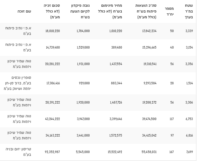The image size is (197, 161).
Task: Click the "גובה פיקדון לקיום הצעה" header
Action: pos(81,11)
